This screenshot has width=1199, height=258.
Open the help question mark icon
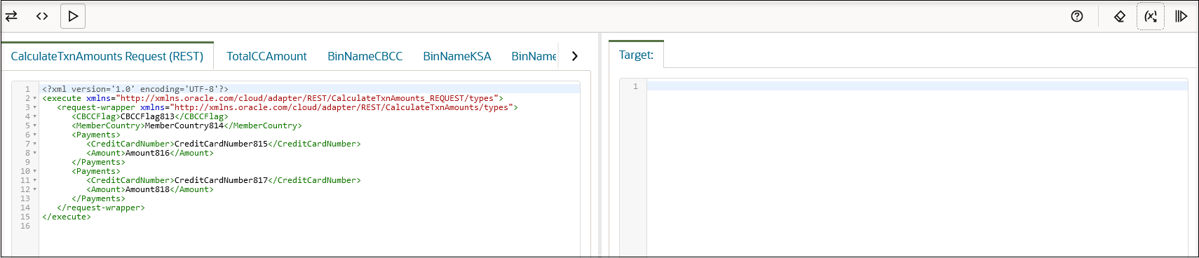(x=1077, y=16)
